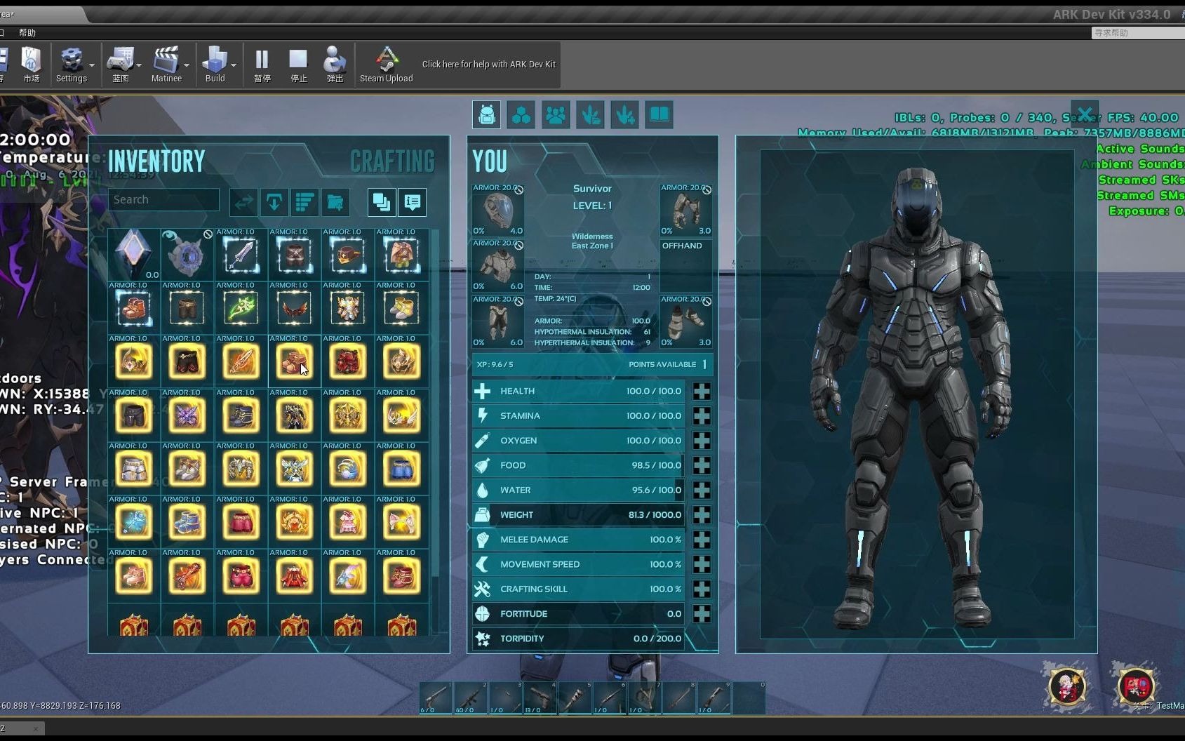The image size is (1185, 741).
Task: Click the inventory list scrollbar
Action: pyautogui.click(x=436, y=403)
